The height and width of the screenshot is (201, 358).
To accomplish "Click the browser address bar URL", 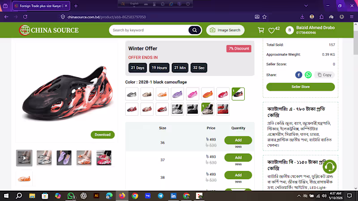I will pos(107,17).
